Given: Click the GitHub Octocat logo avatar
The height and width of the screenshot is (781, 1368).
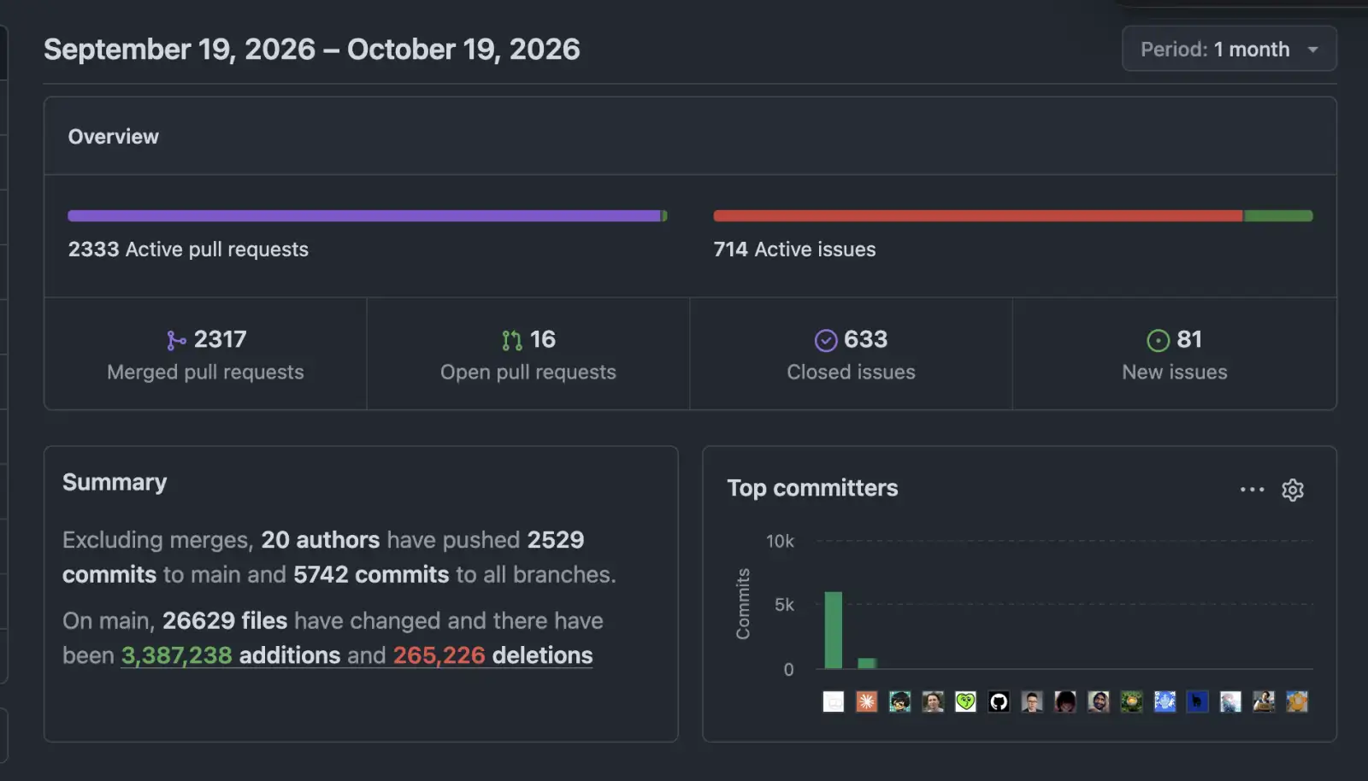Looking at the screenshot, I should point(999,702).
